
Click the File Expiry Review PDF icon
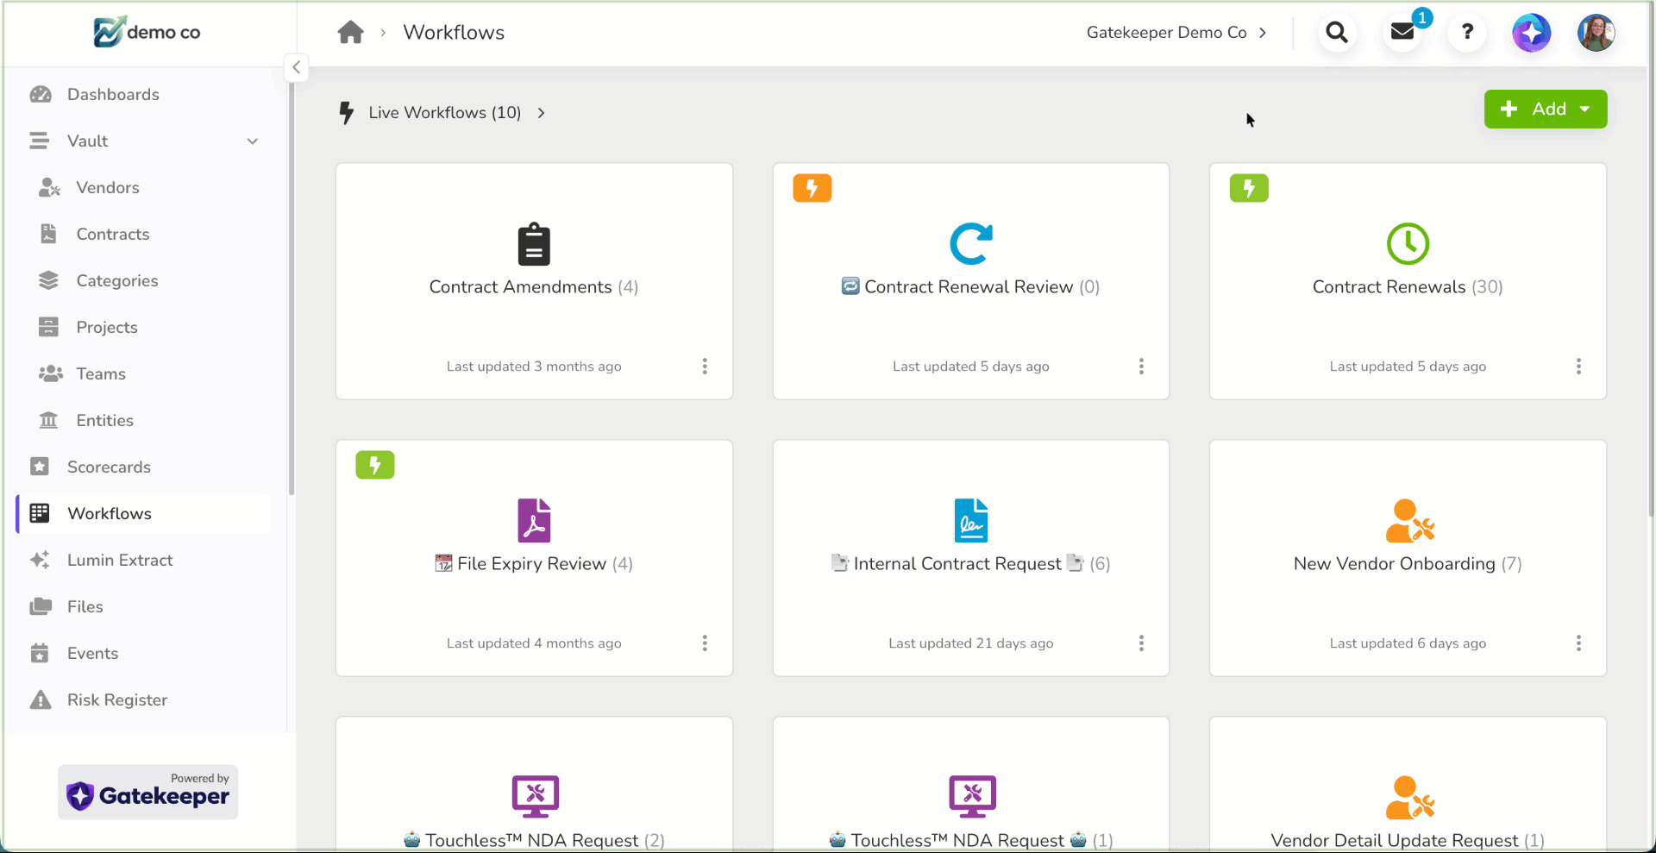(x=534, y=521)
